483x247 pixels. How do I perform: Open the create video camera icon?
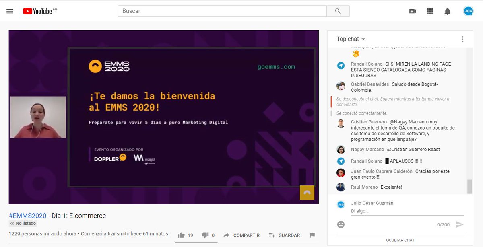click(413, 11)
